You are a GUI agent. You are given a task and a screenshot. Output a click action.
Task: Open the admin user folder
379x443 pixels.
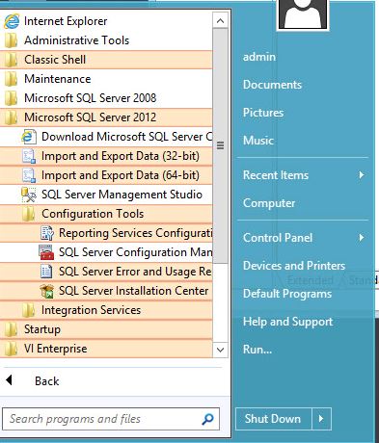pos(259,57)
